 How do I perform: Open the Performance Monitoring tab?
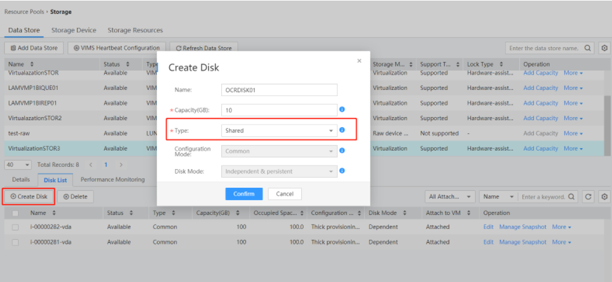(x=113, y=180)
